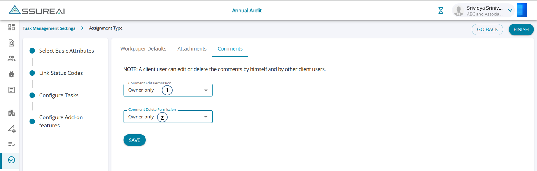Click the document search sidebar icon
Image resolution: width=537 pixels, height=171 pixels.
click(x=11, y=43)
